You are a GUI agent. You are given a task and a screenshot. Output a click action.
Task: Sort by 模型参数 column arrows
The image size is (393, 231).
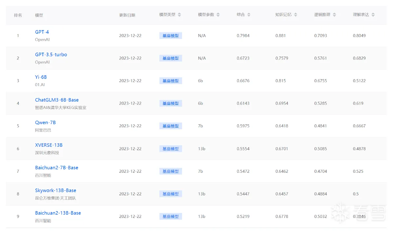point(218,15)
